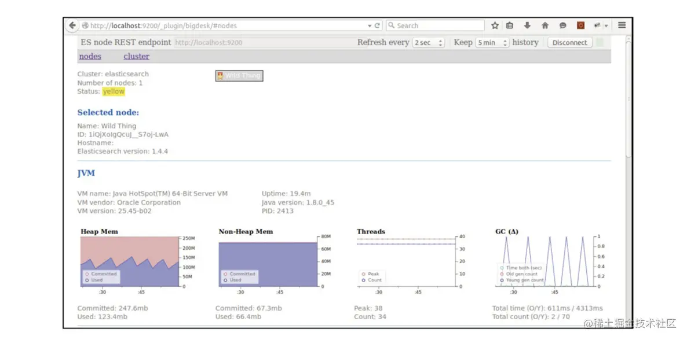This screenshot has width=687, height=340.
Task: Open the downloads arrow icon
Action: pyautogui.click(x=527, y=26)
